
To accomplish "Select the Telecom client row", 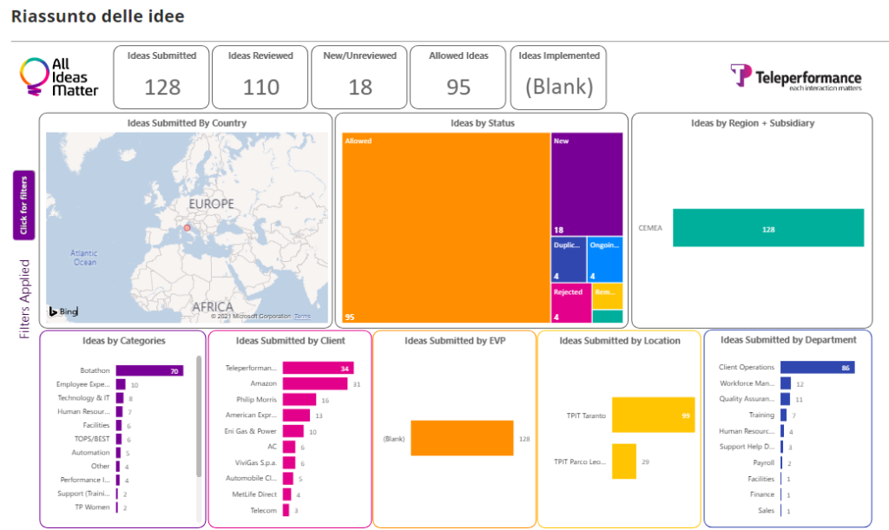I will pyautogui.click(x=273, y=510).
